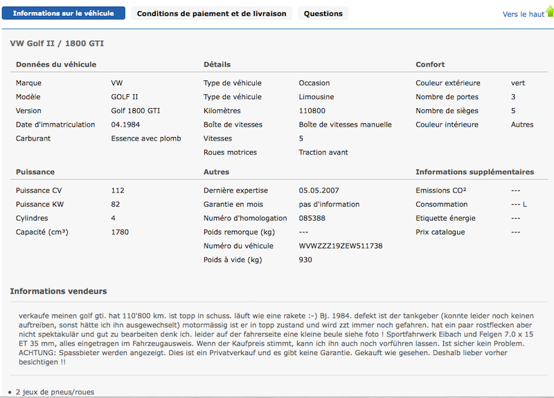Select fuel value Essence avec plomb

[x=146, y=138]
